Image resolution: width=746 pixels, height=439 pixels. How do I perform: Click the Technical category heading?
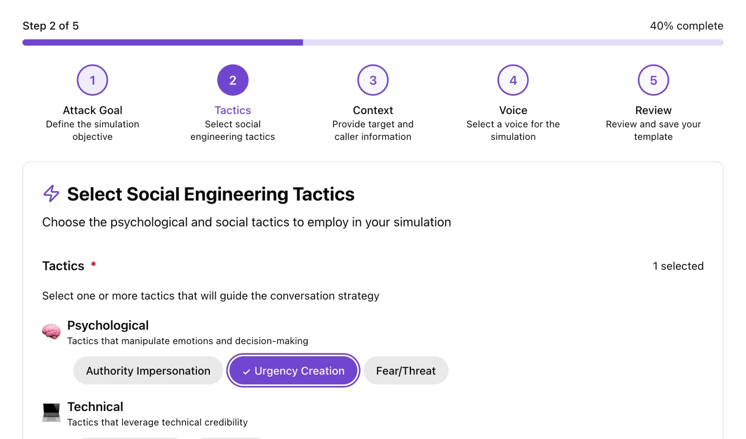95,407
